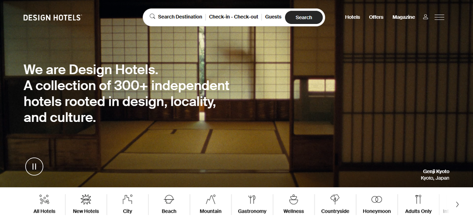Image resolution: width=473 pixels, height=222 pixels.
Task: Click the Adults Only glasses icon
Action: point(418,199)
